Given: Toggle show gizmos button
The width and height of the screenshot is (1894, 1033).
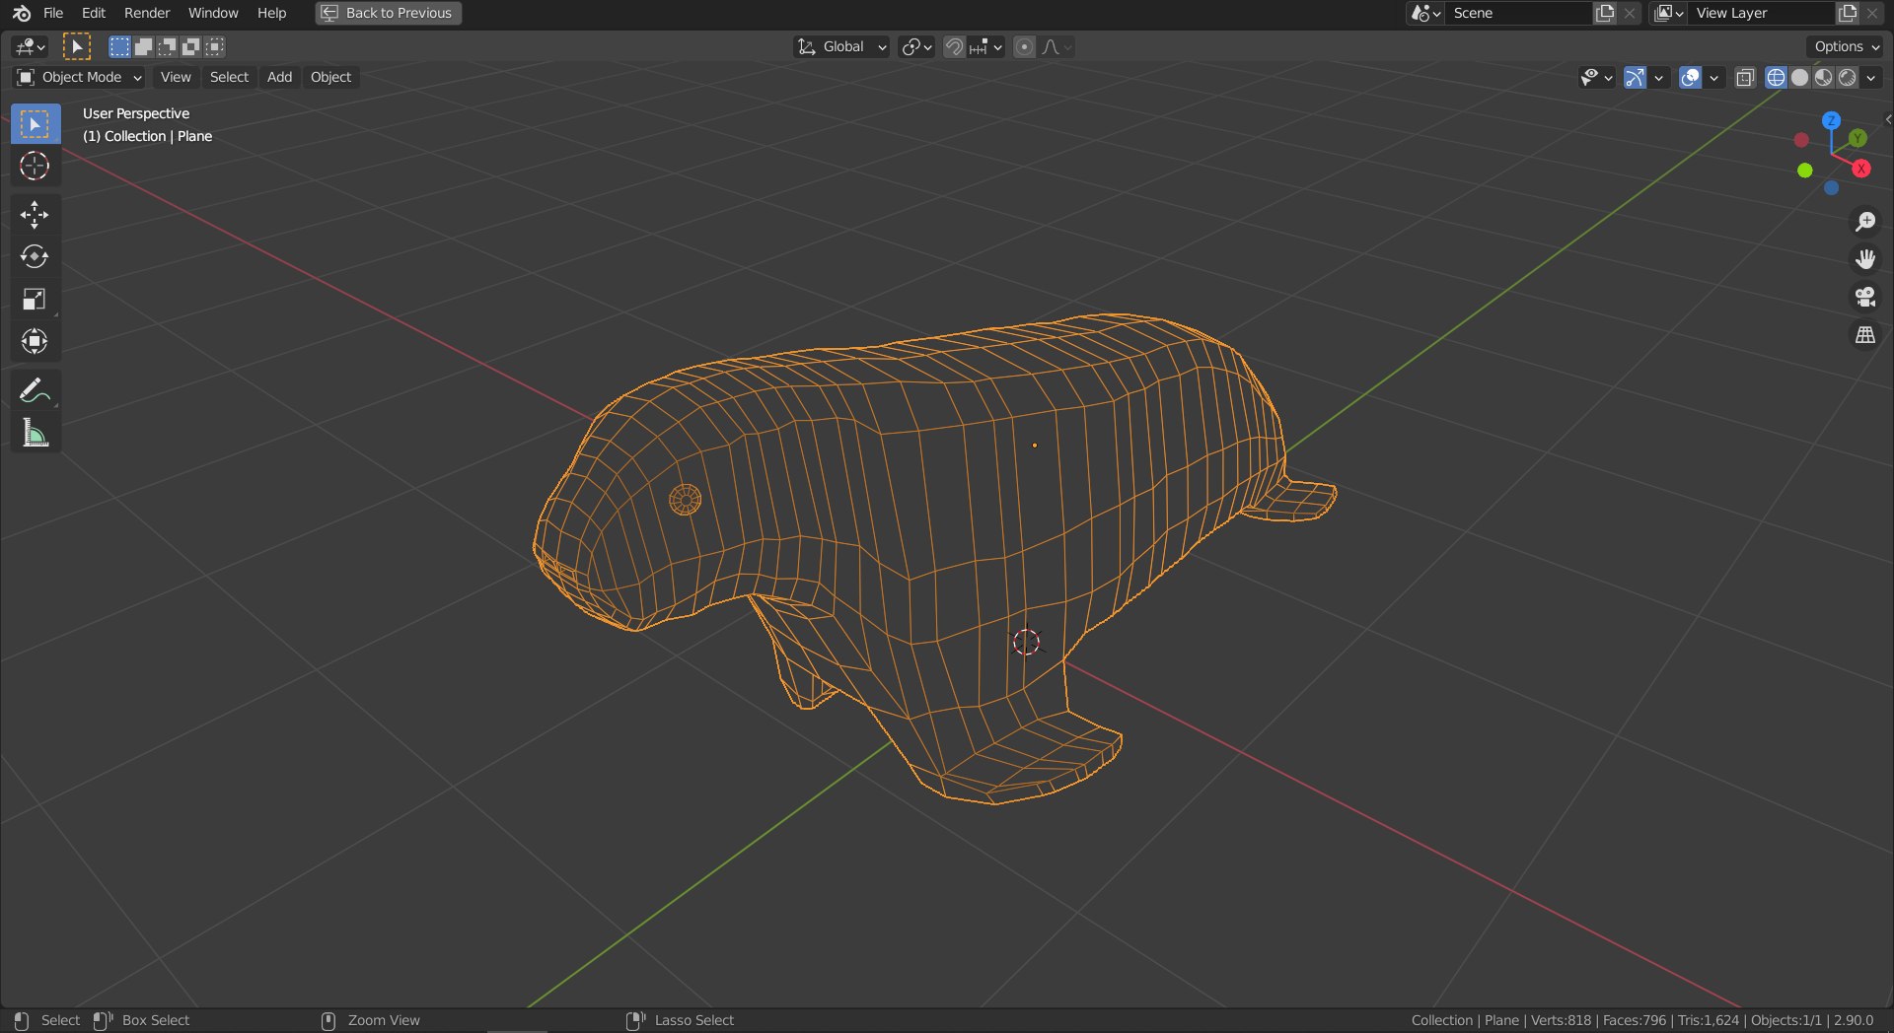Looking at the screenshot, I should [1635, 77].
